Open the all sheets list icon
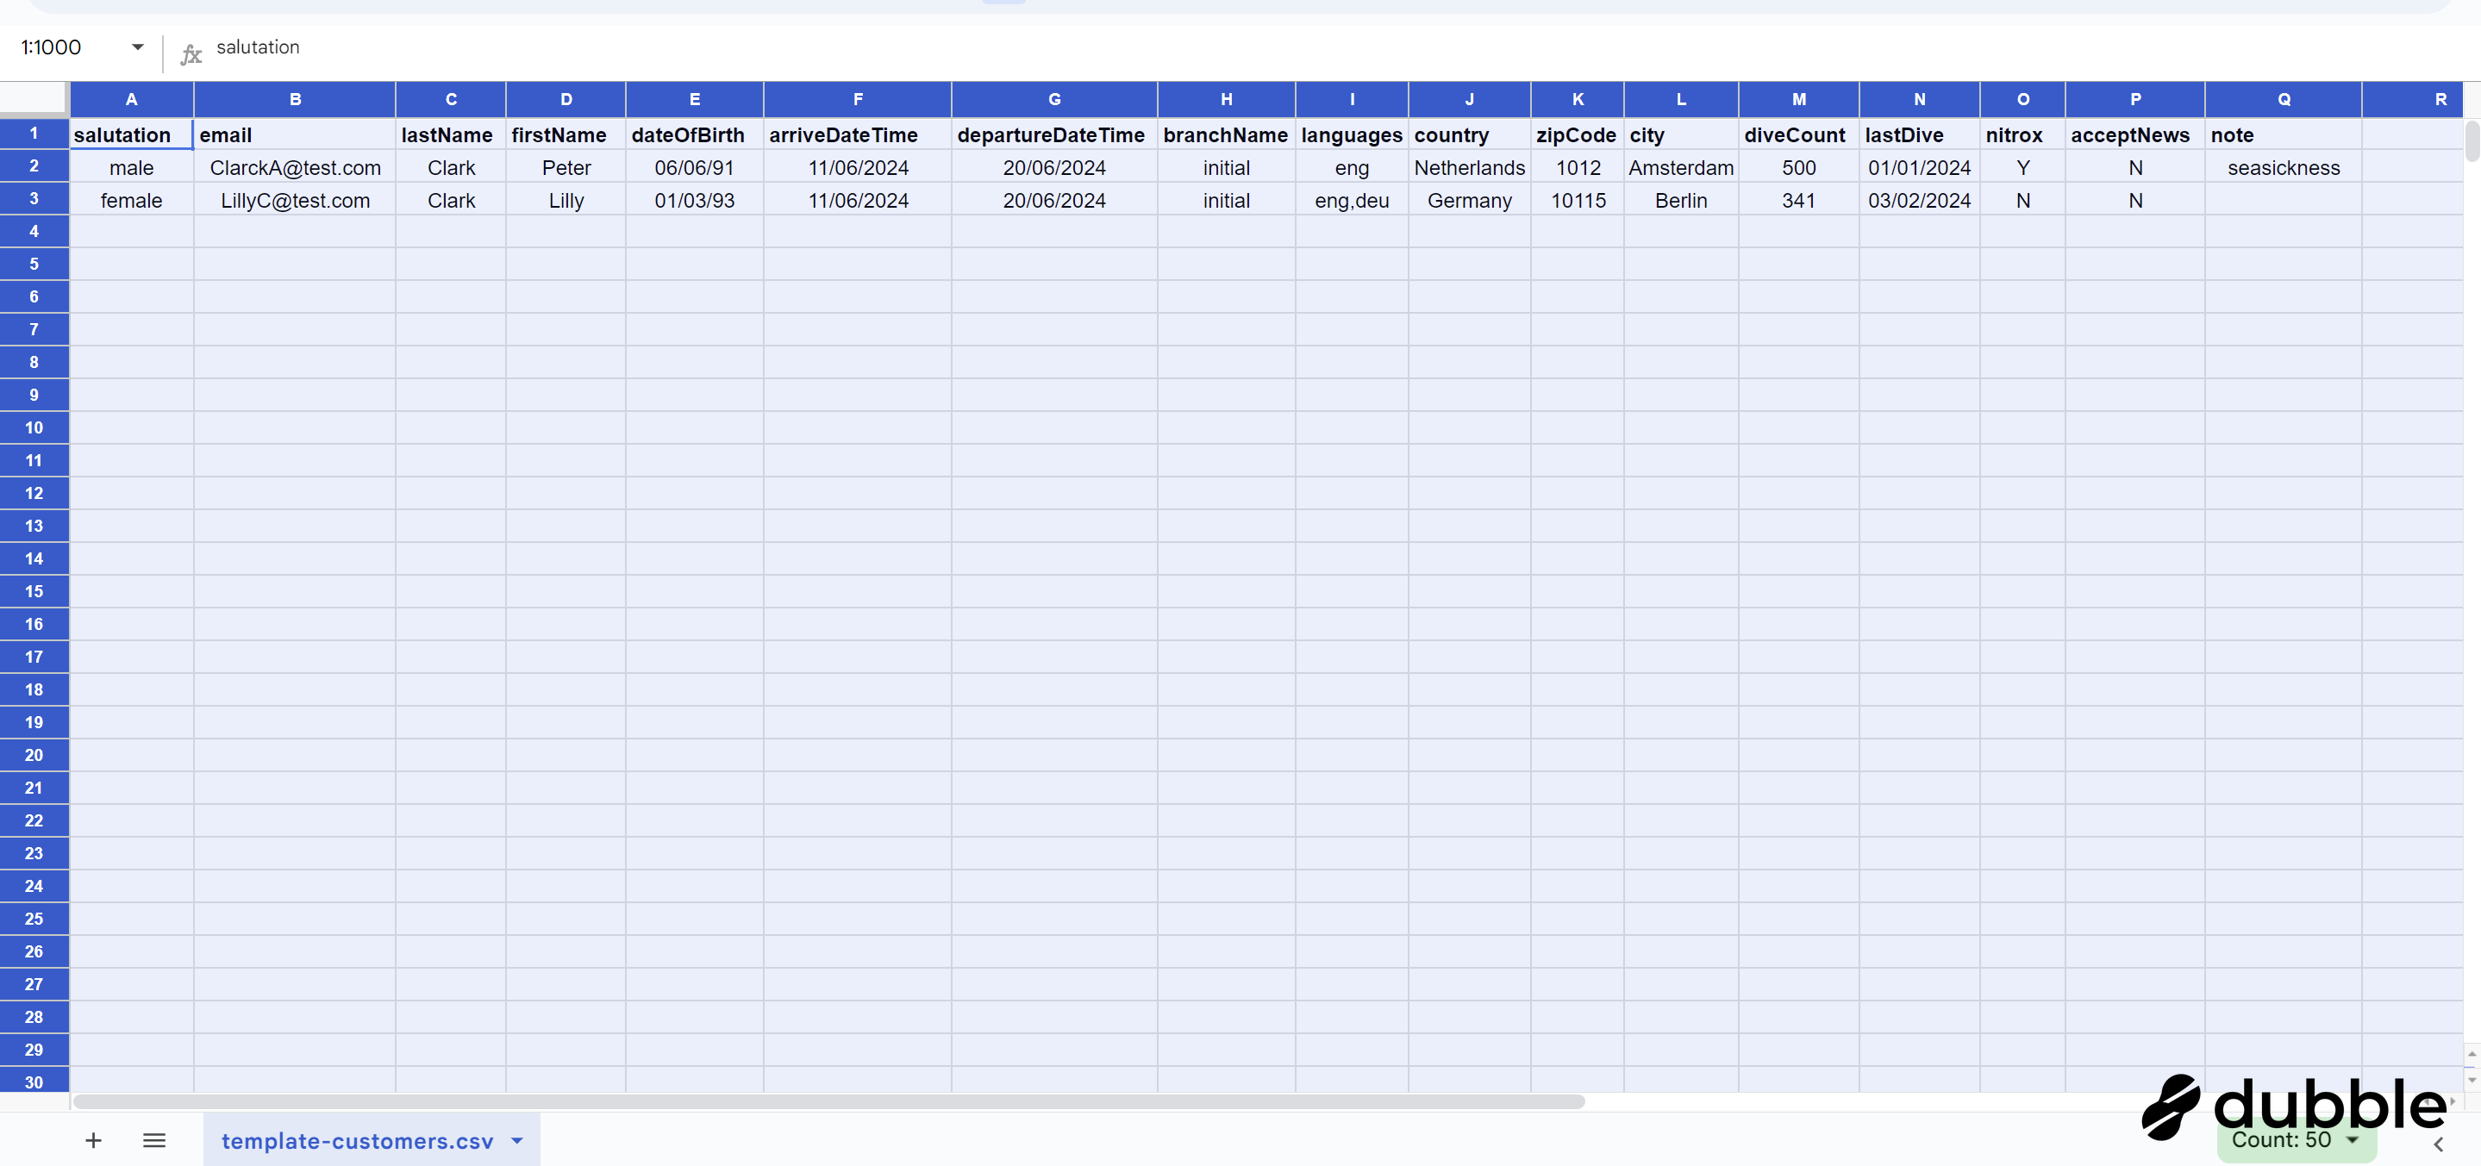The image size is (2481, 1166). pos(154,1140)
